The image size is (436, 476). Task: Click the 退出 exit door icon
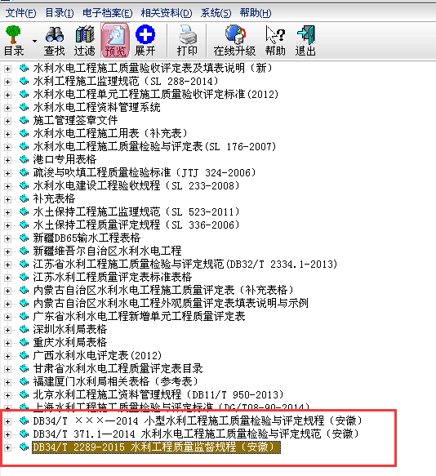305,41
